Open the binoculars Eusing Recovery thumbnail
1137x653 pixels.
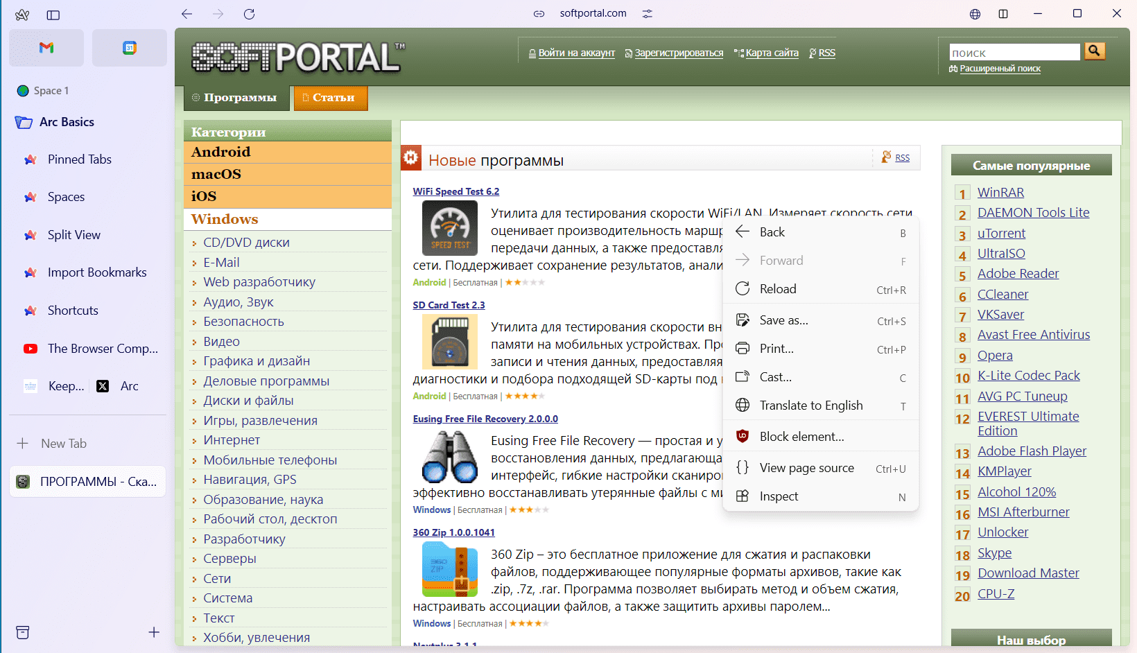click(x=450, y=455)
